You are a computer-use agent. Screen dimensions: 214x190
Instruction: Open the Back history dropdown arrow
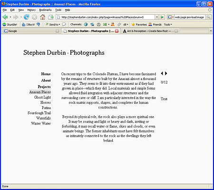coord(10,17)
